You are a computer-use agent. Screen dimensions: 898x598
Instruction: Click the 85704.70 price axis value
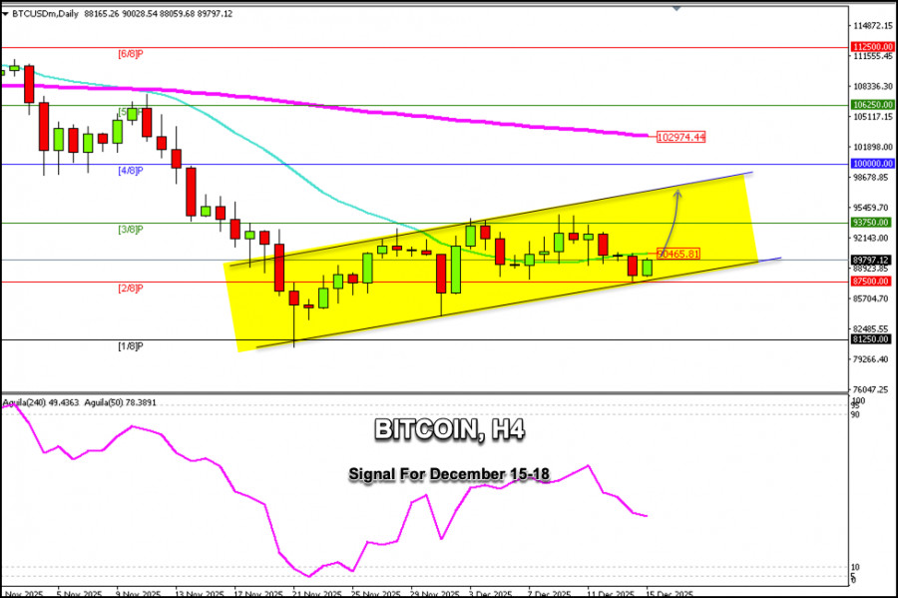[871, 299]
